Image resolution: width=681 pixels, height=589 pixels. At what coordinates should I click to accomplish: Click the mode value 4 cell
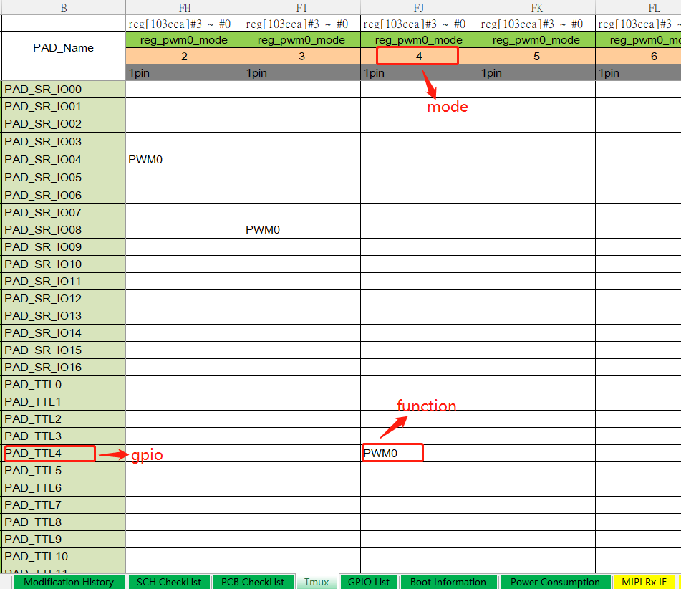[x=419, y=56]
